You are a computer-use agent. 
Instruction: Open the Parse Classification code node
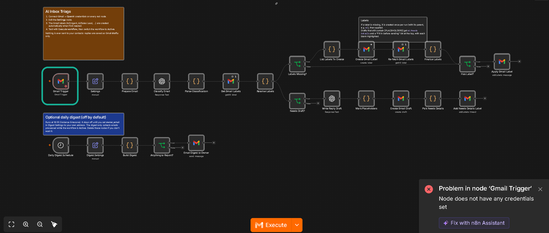pyautogui.click(x=196, y=82)
